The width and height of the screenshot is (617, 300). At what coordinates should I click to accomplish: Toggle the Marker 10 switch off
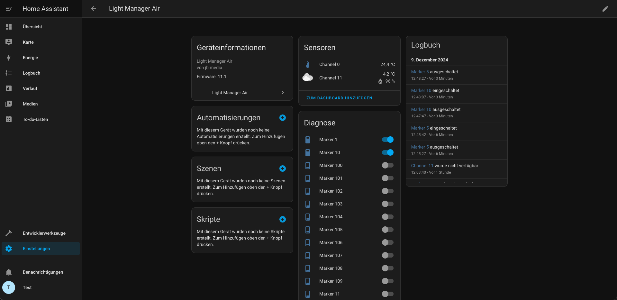point(388,152)
